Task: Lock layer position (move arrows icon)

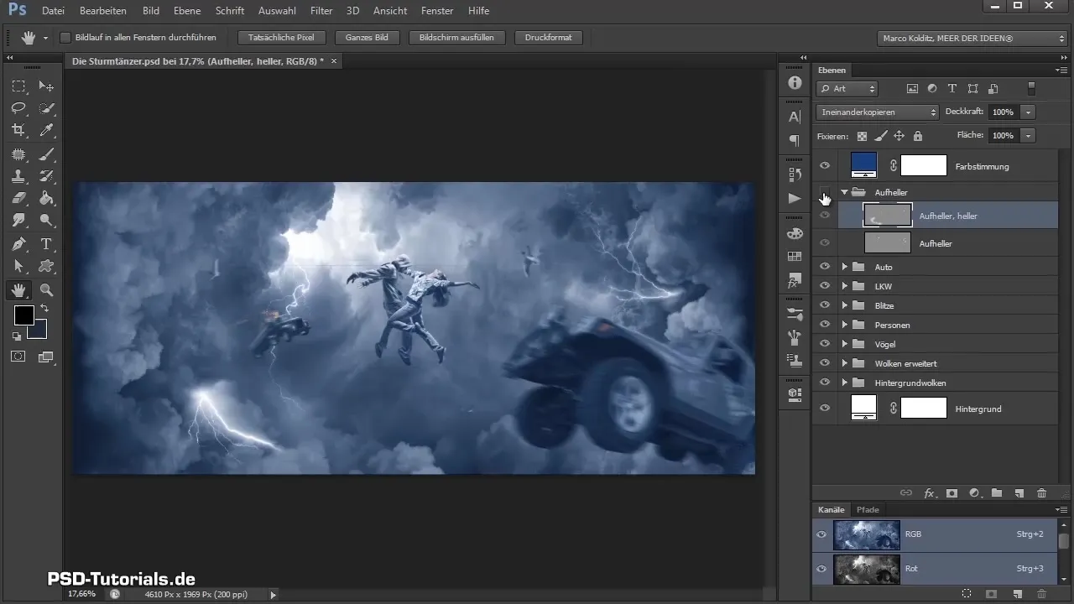Action: (x=899, y=136)
